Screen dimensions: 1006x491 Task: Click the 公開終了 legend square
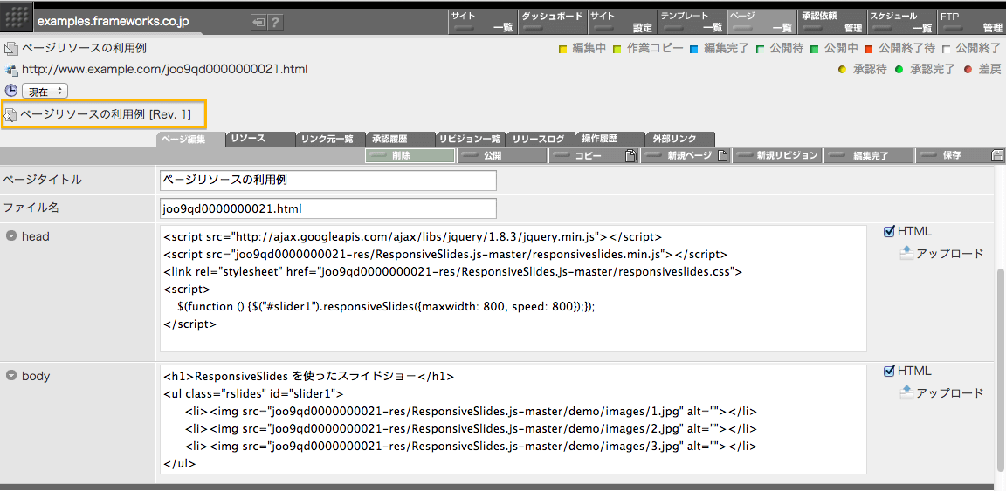click(947, 49)
